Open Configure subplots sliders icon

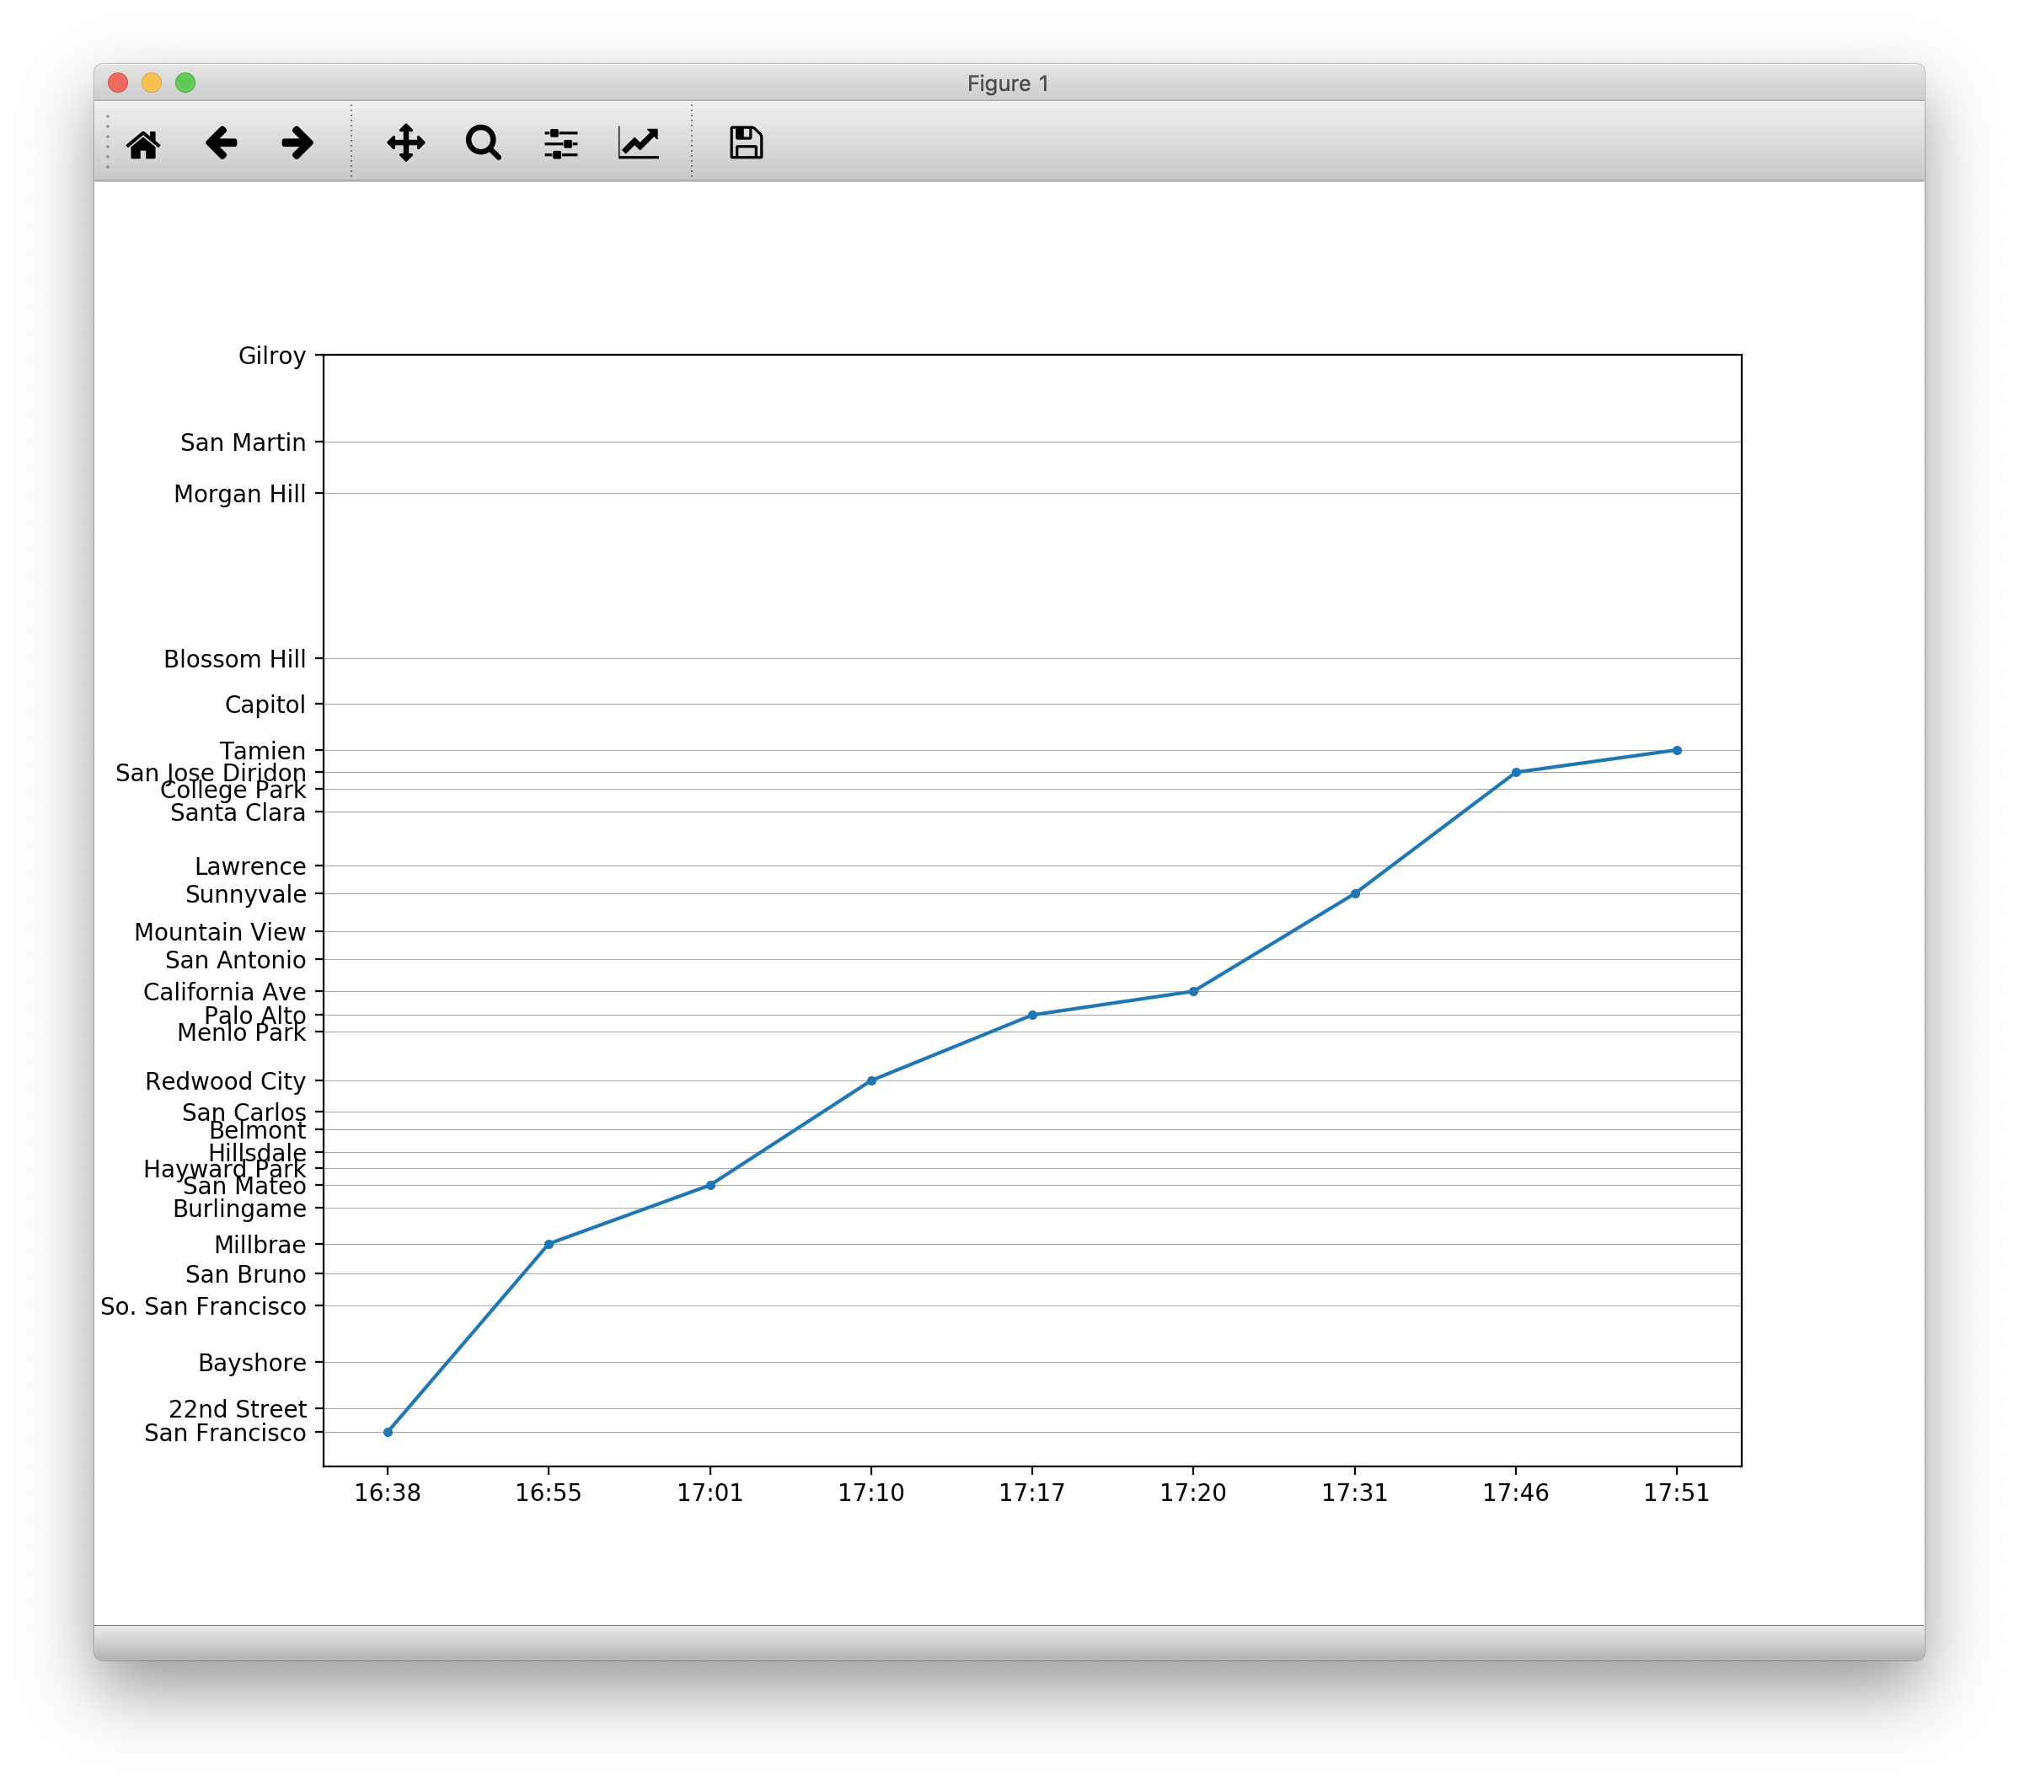click(561, 143)
